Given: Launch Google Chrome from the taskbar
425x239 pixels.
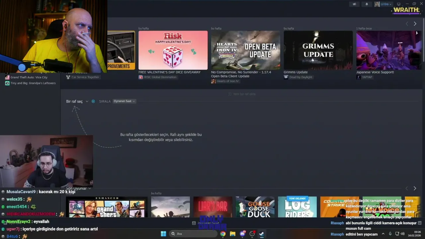Looking at the screenshot, I should (x=223, y=234).
